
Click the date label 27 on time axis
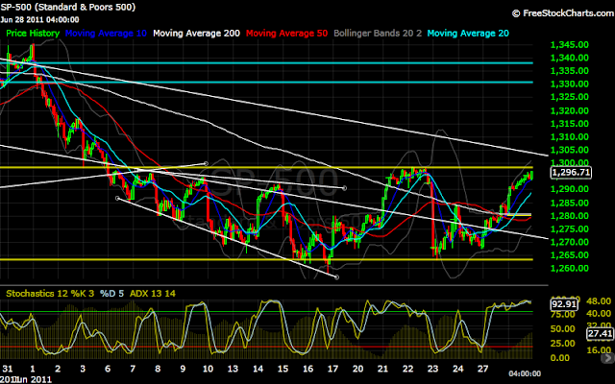point(482,369)
